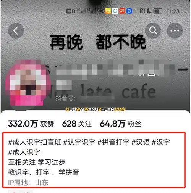Open hashtag #成人识字扫盲班
The image size is (191, 193).
pyautogui.click(x=35, y=142)
